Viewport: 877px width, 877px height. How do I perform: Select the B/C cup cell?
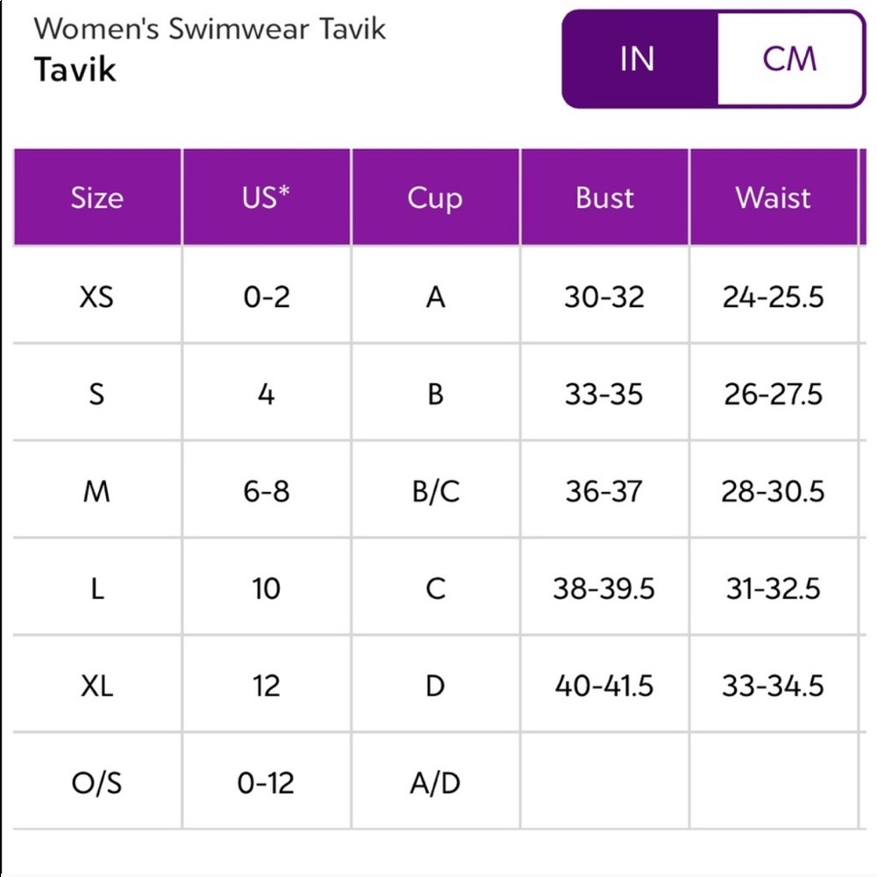(435, 491)
